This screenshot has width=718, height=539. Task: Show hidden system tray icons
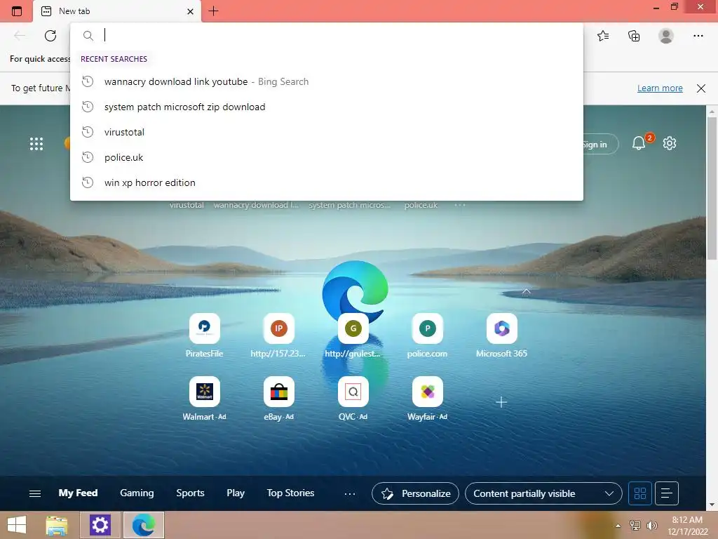click(618, 526)
